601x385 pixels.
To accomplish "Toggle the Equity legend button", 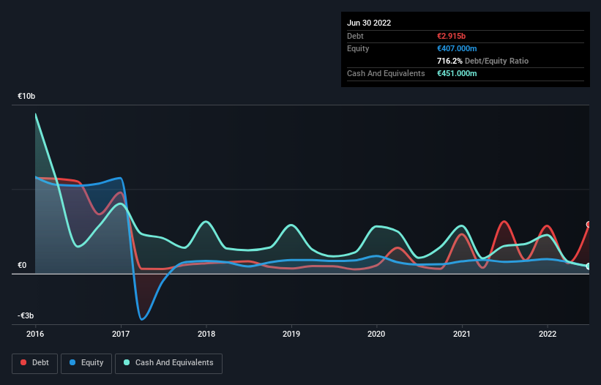I will pyautogui.click(x=86, y=363).
